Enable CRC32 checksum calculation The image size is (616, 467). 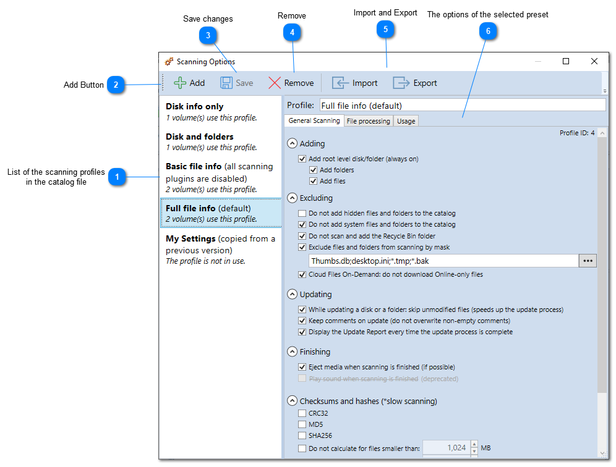click(302, 413)
